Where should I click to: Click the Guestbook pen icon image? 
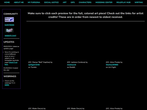[x=9, y=20]
